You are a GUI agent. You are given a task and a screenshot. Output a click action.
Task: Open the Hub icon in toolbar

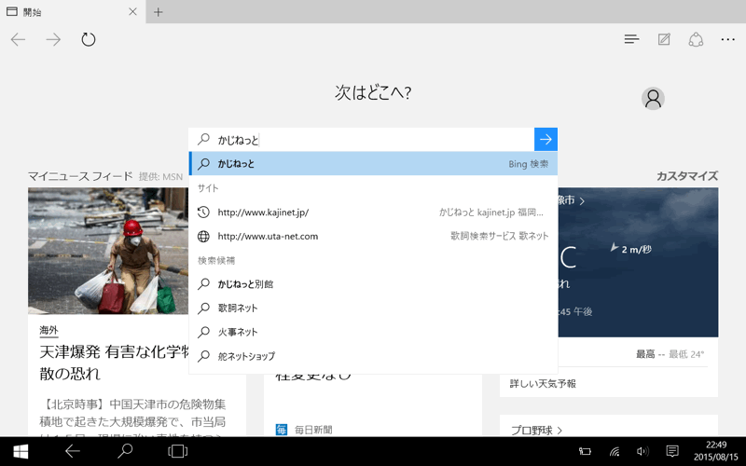point(631,39)
